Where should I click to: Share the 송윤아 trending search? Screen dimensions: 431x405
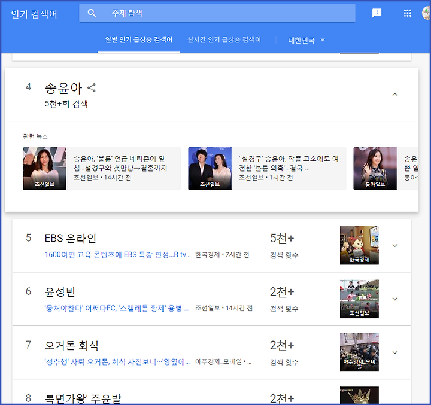[92, 88]
